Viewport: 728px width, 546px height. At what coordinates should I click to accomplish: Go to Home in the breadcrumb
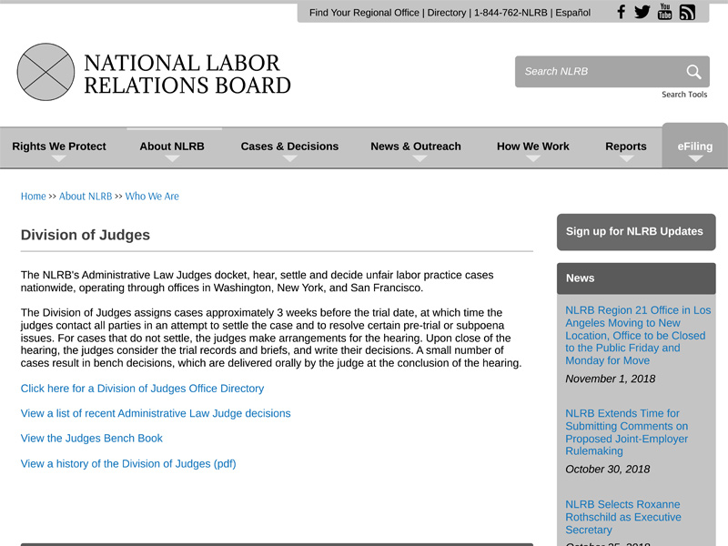pyautogui.click(x=33, y=197)
